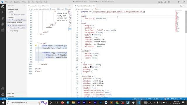The height and width of the screenshot is (105, 187).
Task: Open the Help menu
Action: coord(46,2)
